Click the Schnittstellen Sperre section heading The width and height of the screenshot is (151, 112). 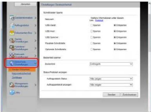coord(53,13)
